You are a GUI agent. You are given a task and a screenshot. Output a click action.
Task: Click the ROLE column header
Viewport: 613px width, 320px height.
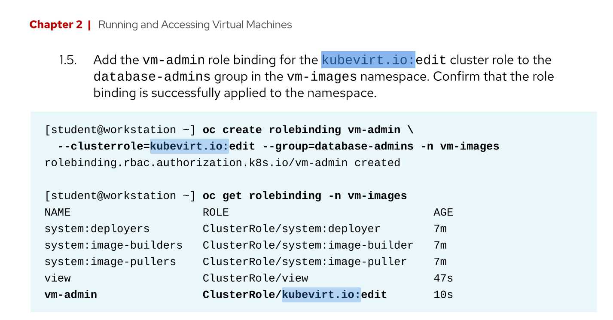216,212
